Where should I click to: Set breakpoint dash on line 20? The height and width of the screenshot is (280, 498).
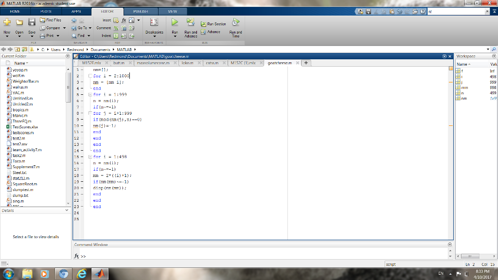(x=82, y=188)
